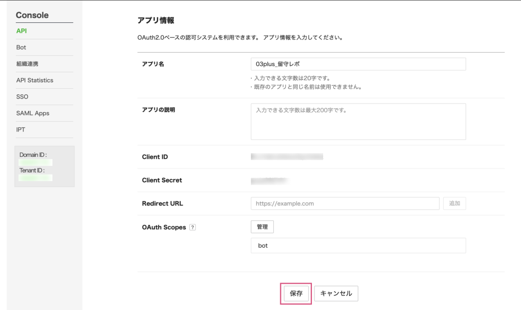
Task: Click the bot scope field
Action: click(x=358, y=246)
